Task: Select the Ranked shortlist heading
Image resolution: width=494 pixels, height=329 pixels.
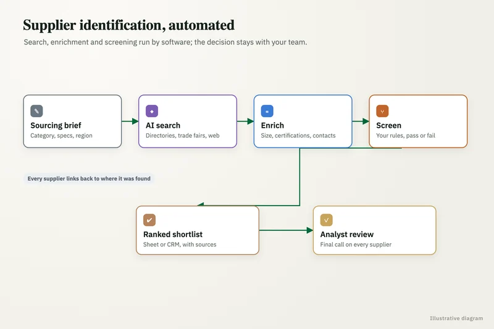Action: [x=173, y=234]
